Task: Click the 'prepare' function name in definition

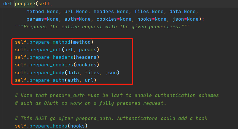Action: point(25,4)
